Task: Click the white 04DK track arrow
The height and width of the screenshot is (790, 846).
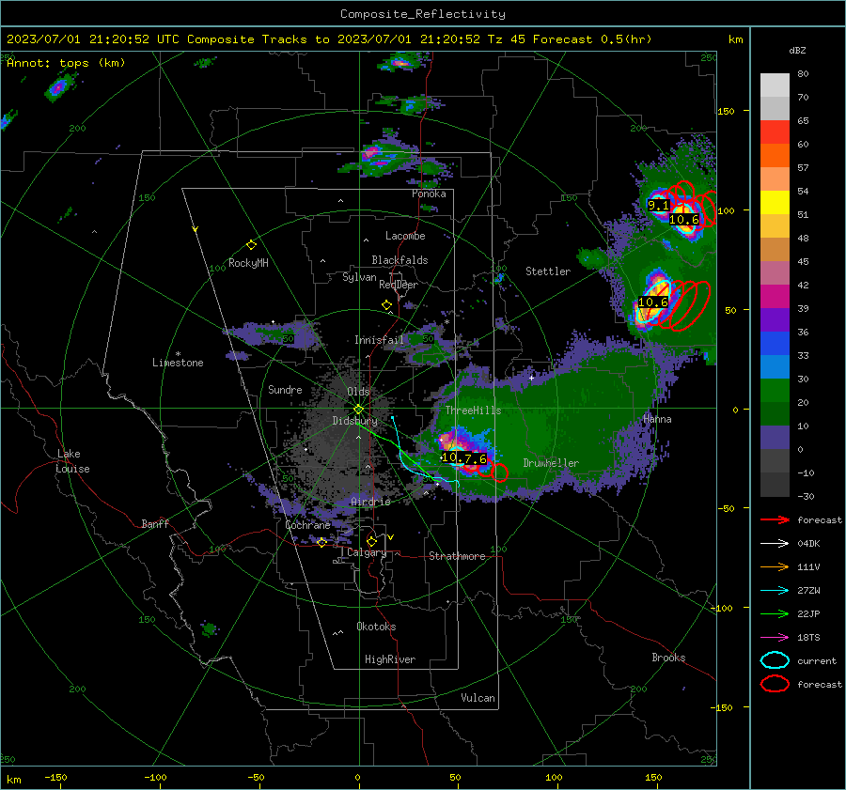Action: [775, 544]
